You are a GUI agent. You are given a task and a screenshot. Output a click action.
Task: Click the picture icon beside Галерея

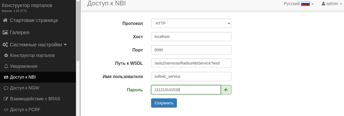5,33
